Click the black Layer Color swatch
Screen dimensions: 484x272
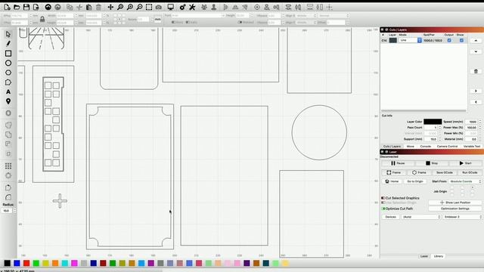433,122
